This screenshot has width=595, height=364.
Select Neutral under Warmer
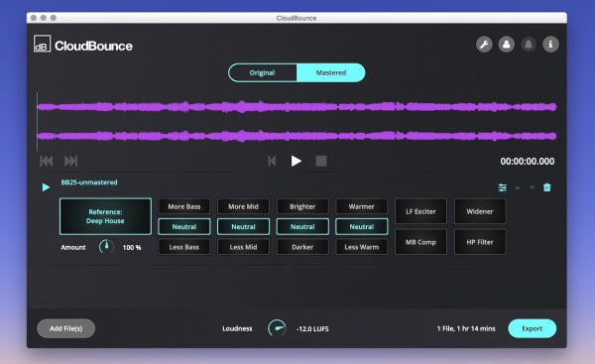click(x=362, y=226)
